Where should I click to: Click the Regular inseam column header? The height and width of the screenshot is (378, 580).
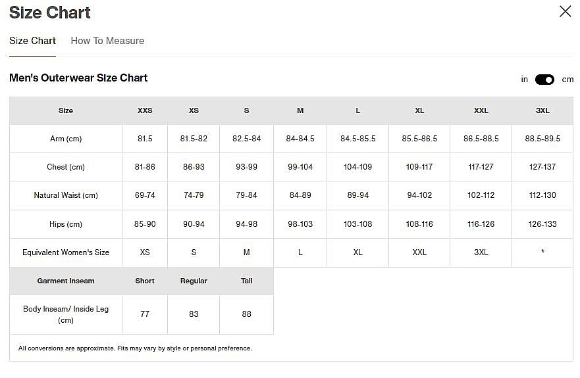click(x=194, y=281)
